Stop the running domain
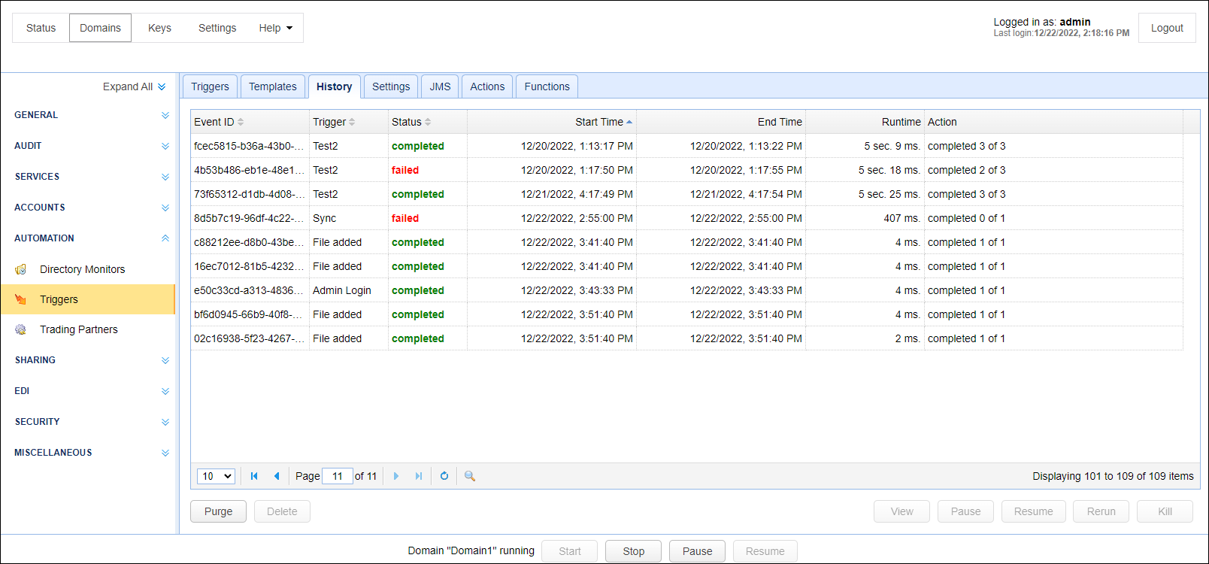Image resolution: width=1209 pixels, height=564 pixels. click(x=633, y=551)
